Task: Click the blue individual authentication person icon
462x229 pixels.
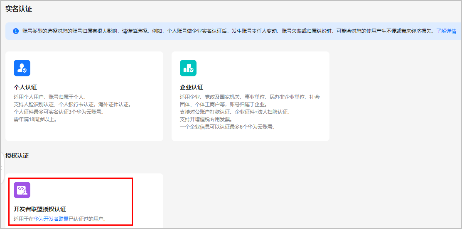Action: tap(22, 68)
